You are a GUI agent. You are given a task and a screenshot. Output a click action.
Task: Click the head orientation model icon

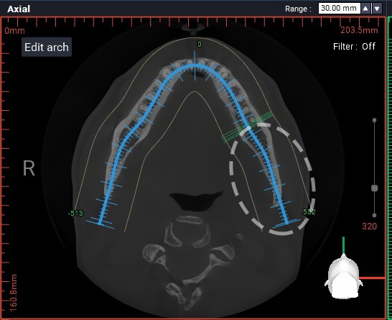[x=343, y=276]
